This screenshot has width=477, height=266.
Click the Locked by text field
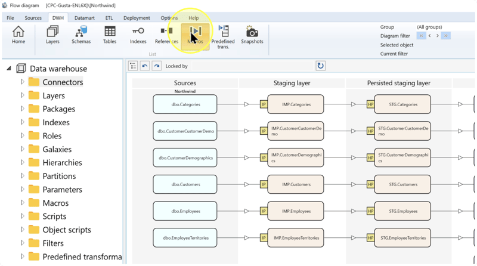[x=252, y=66]
